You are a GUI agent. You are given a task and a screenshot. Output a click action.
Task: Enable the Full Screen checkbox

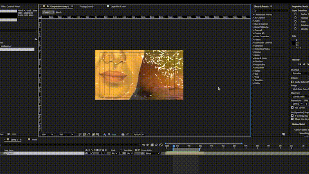tap(292, 107)
